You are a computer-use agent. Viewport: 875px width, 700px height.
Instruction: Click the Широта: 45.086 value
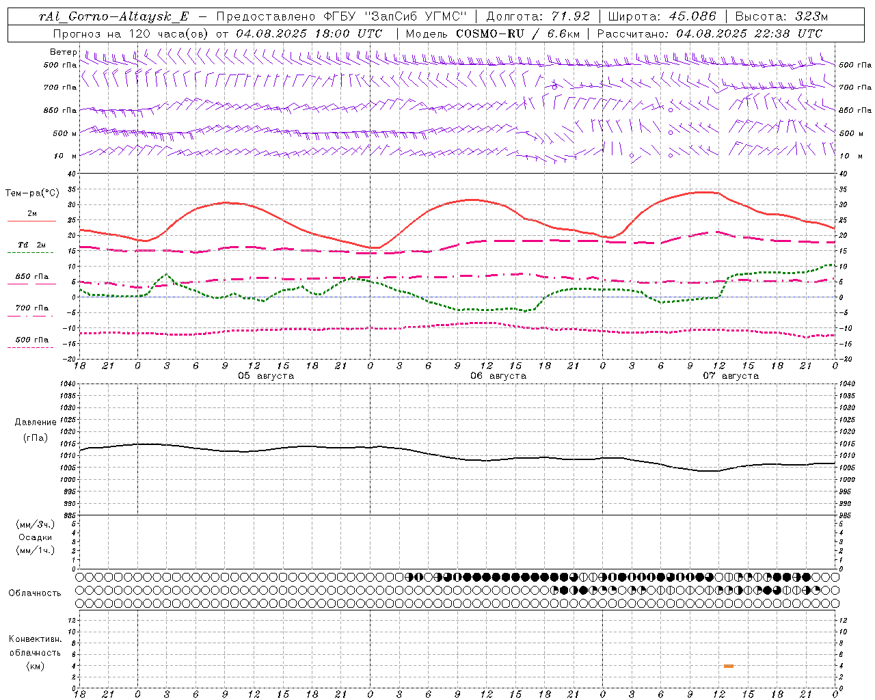[662, 16]
